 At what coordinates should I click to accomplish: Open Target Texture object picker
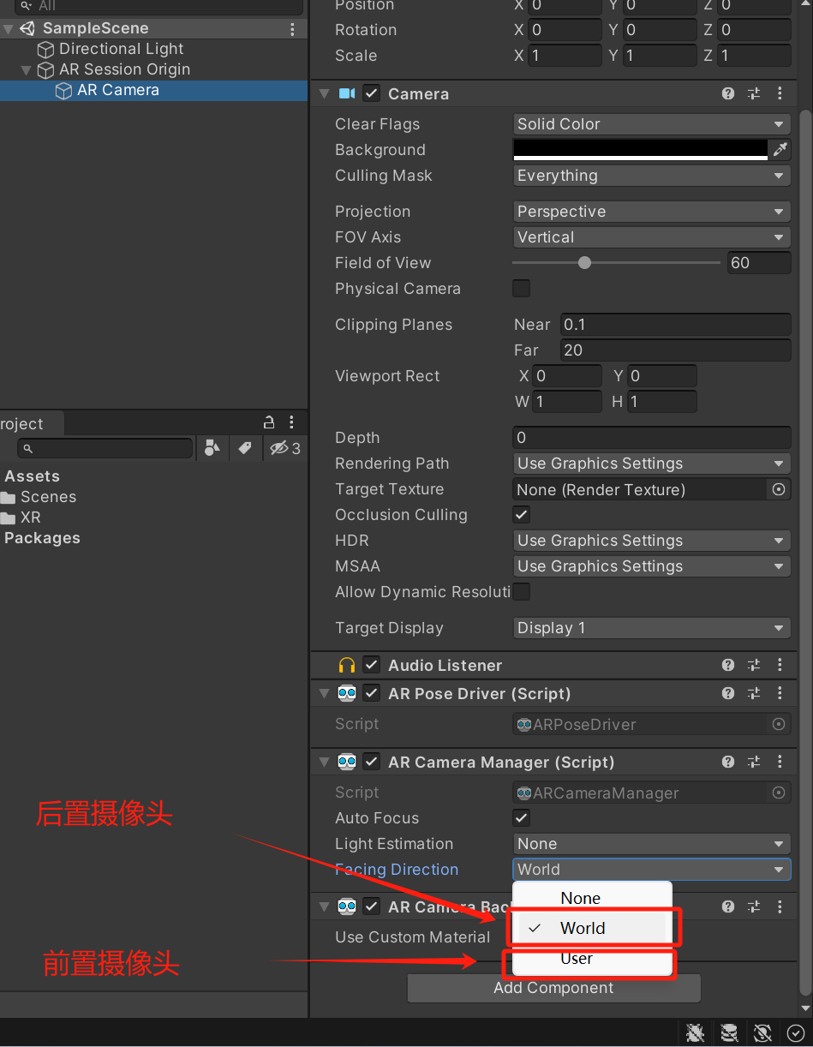[779, 489]
